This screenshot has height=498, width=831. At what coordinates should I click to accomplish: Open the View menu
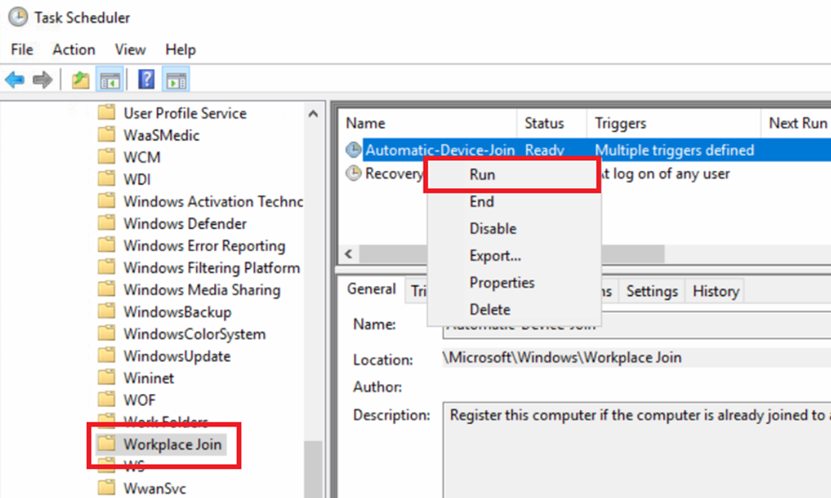click(x=130, y=49)
